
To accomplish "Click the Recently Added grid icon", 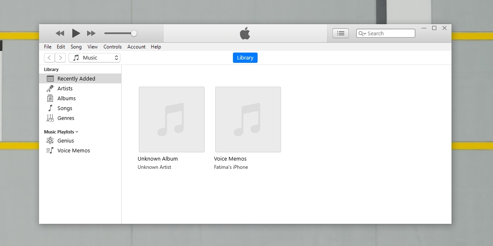I will click(x=50, y=78).
